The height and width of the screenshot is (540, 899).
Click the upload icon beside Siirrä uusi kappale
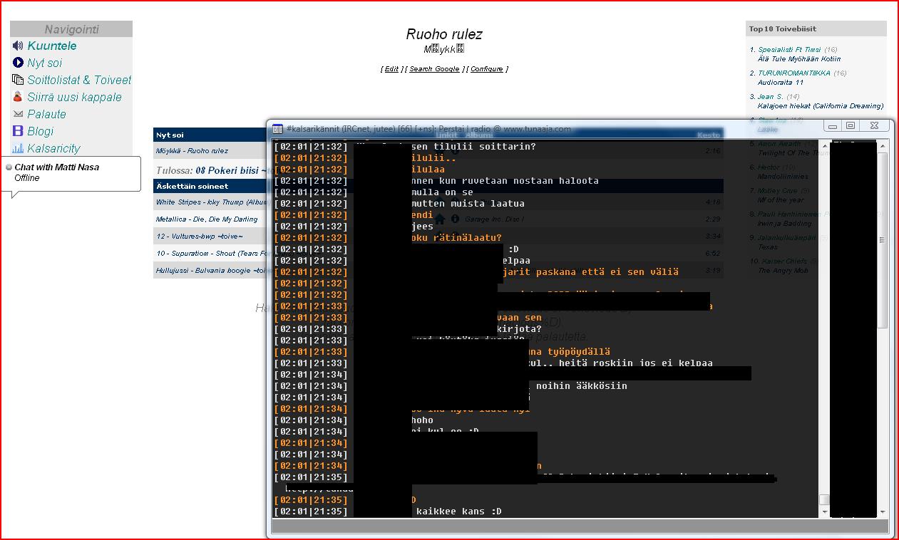click(18, 97)
